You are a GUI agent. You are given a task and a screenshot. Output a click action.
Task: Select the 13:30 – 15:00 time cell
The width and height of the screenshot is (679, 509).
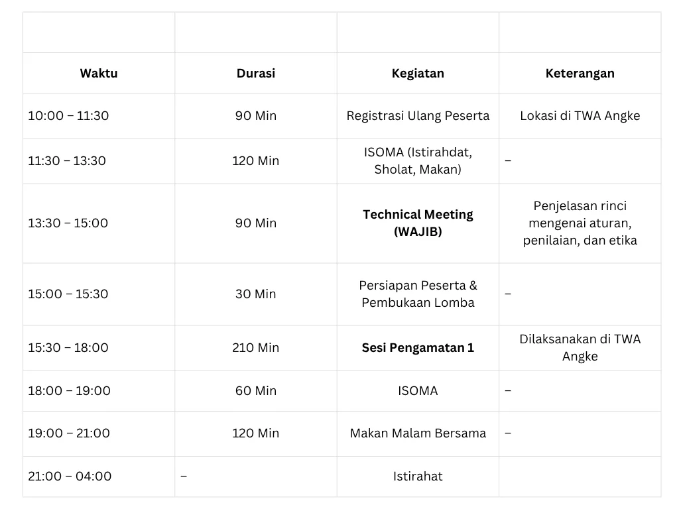click(x=68, y=223)
